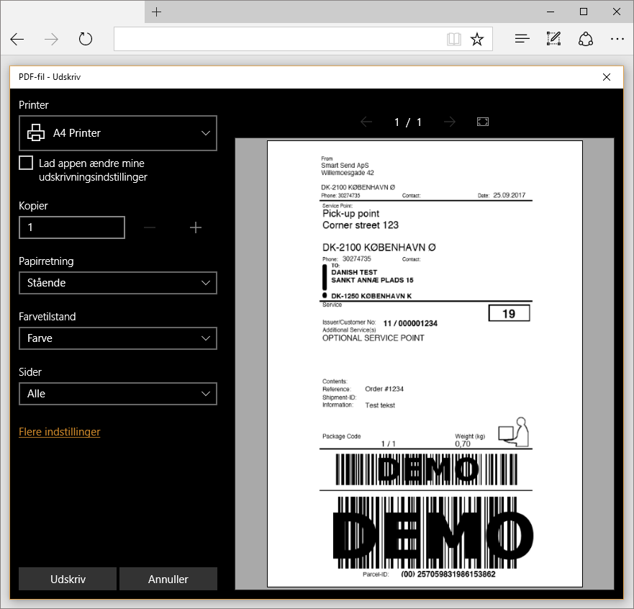Minimize the browser window
634x609 pixels.
pos(551,12)
